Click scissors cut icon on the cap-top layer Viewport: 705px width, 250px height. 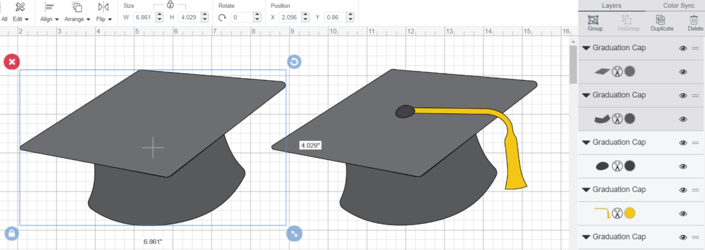(617, 71)
